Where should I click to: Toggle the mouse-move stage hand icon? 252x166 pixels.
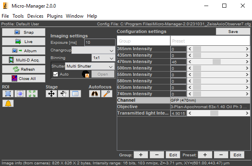click(x=63, y=94)
